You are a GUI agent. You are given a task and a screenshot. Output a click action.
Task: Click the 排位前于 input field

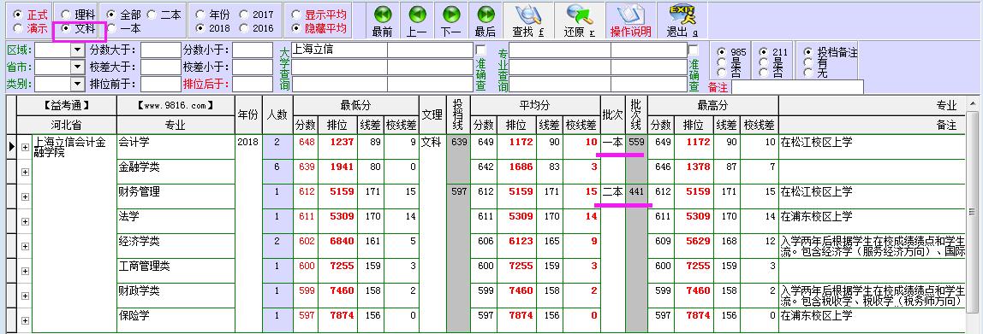click(160, 84)
